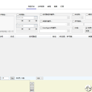Open the 排序 dropdown showing 时间

[88, 31]
